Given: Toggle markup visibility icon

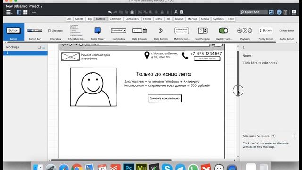Looking at the screenshot, I should 181,12.
